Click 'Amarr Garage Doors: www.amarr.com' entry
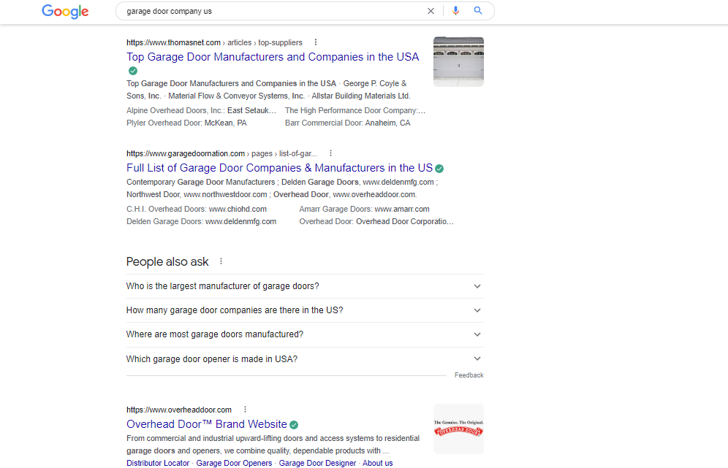The image size is (728, 468). click(364, 210)
